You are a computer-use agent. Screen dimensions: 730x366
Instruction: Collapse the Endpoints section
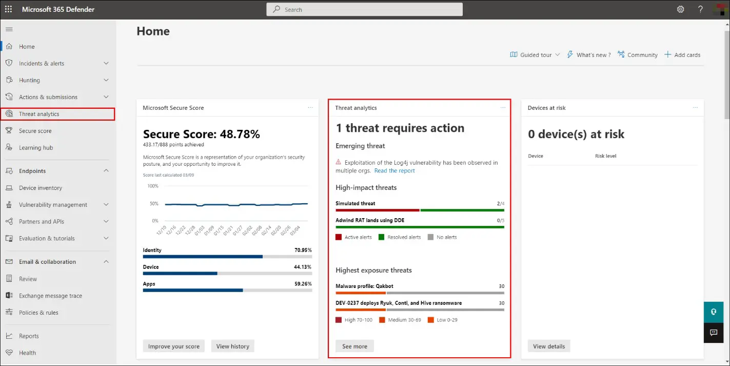click(106, 170)
